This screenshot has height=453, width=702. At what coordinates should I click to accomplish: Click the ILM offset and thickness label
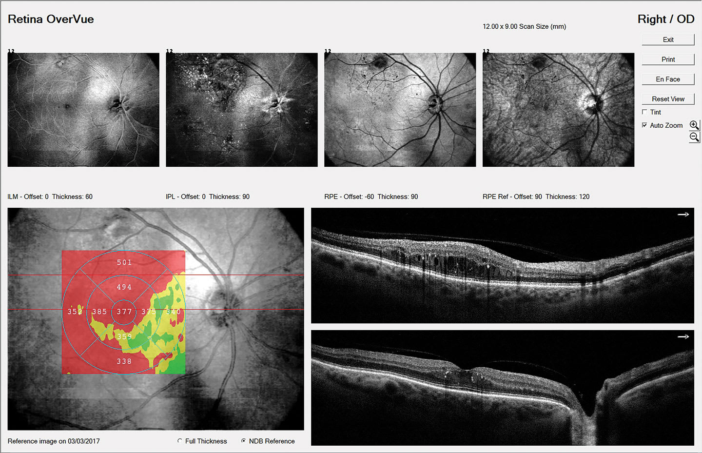pos(50,197)
